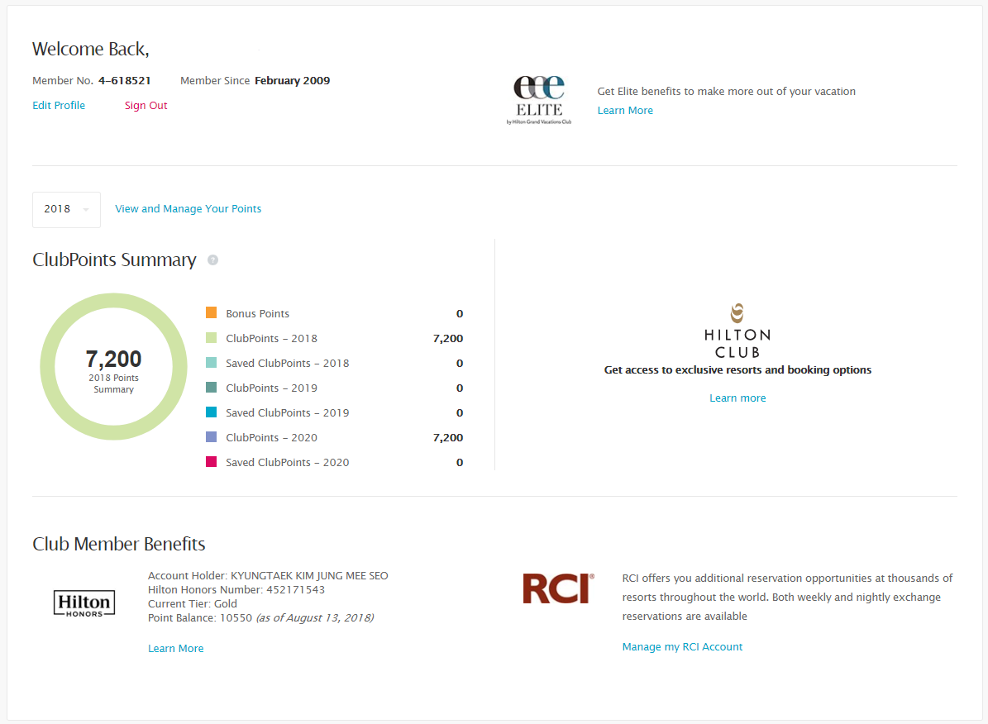Click the aqua Saved ClubPoints 2018 swatch
This screenshot has width=988, height=724.
(x=211, y=362)
